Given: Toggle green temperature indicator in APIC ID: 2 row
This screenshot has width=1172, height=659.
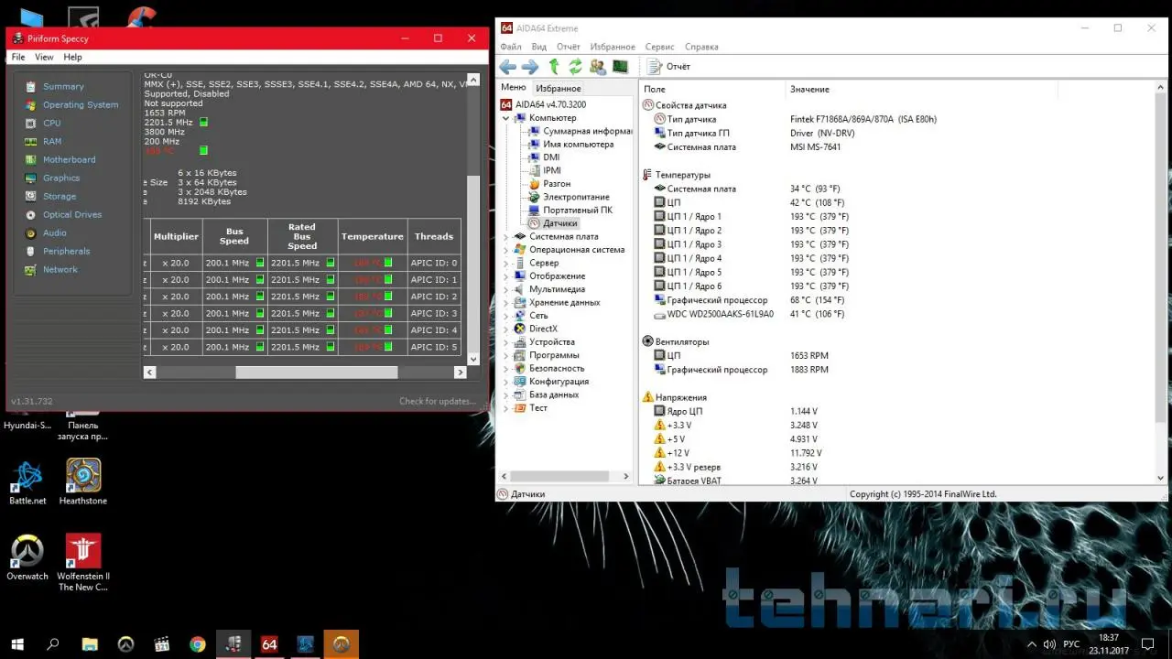Looking at the screenshot, I should pyautogui.click(x=388, y=297).
